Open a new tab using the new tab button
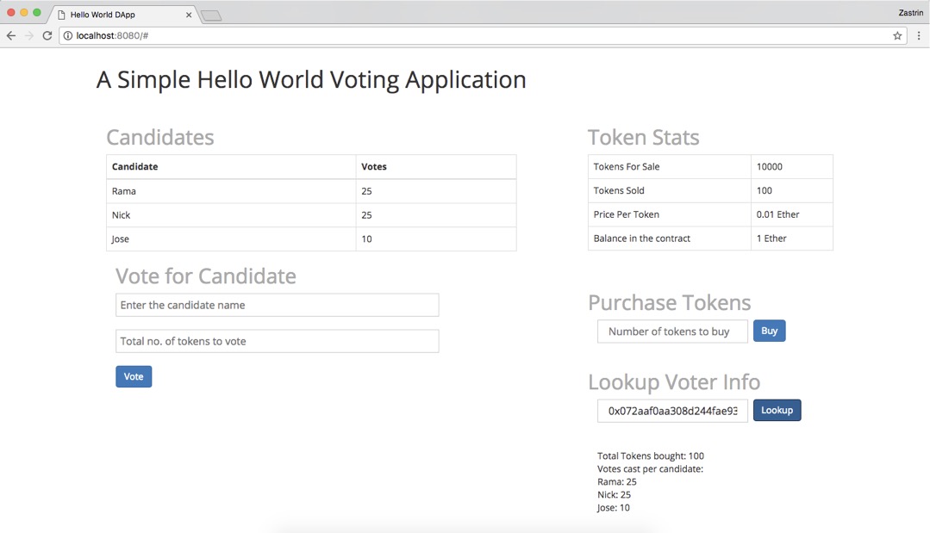Image resolution: width=930 pixels, height=533 pixels. tap(211, 15)
